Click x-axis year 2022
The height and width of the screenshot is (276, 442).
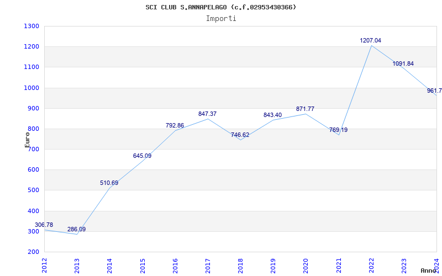371,266
